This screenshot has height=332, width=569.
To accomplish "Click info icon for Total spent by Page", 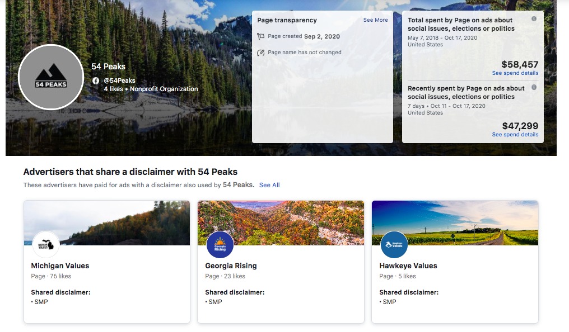I will point(534,19).
